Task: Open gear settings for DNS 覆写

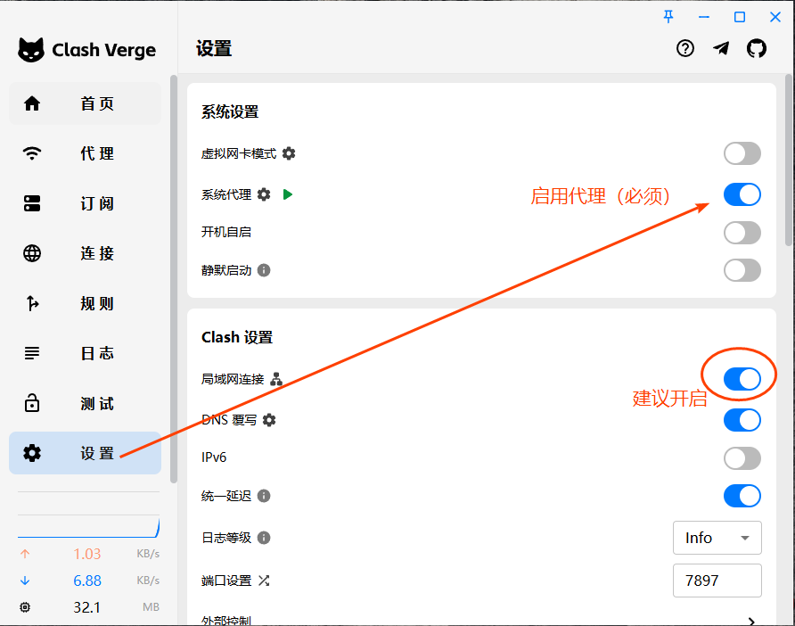Action: [269, 420]
